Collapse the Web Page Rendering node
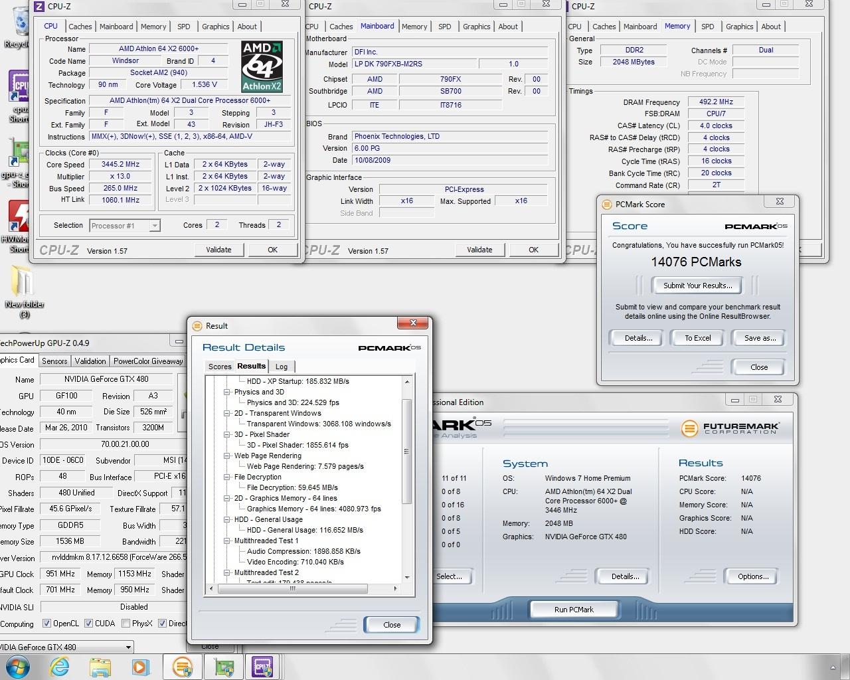Screen dimensions: 850x680 coord(227,456)
